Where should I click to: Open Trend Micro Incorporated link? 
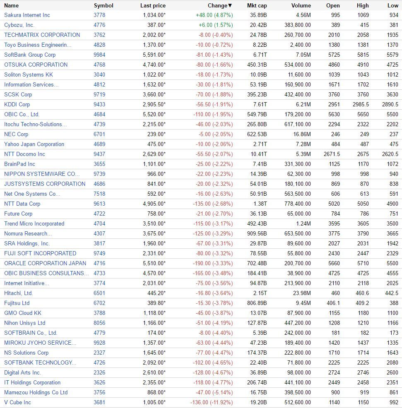34,223
